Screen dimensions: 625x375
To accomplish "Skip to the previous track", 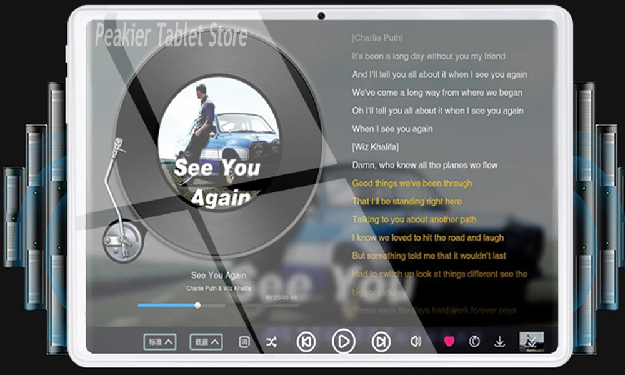I will click(306, 341).
